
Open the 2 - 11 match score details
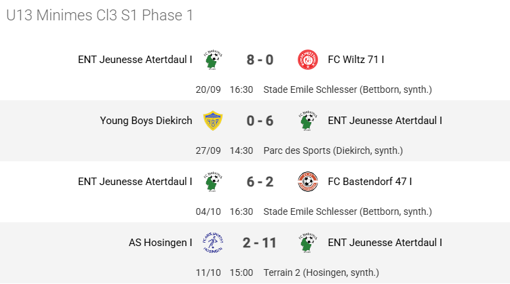click(260, 243)
